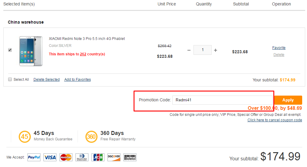Click the Promotion Code input field
This screenshot has height=167, width=307.
coord(222,100)
